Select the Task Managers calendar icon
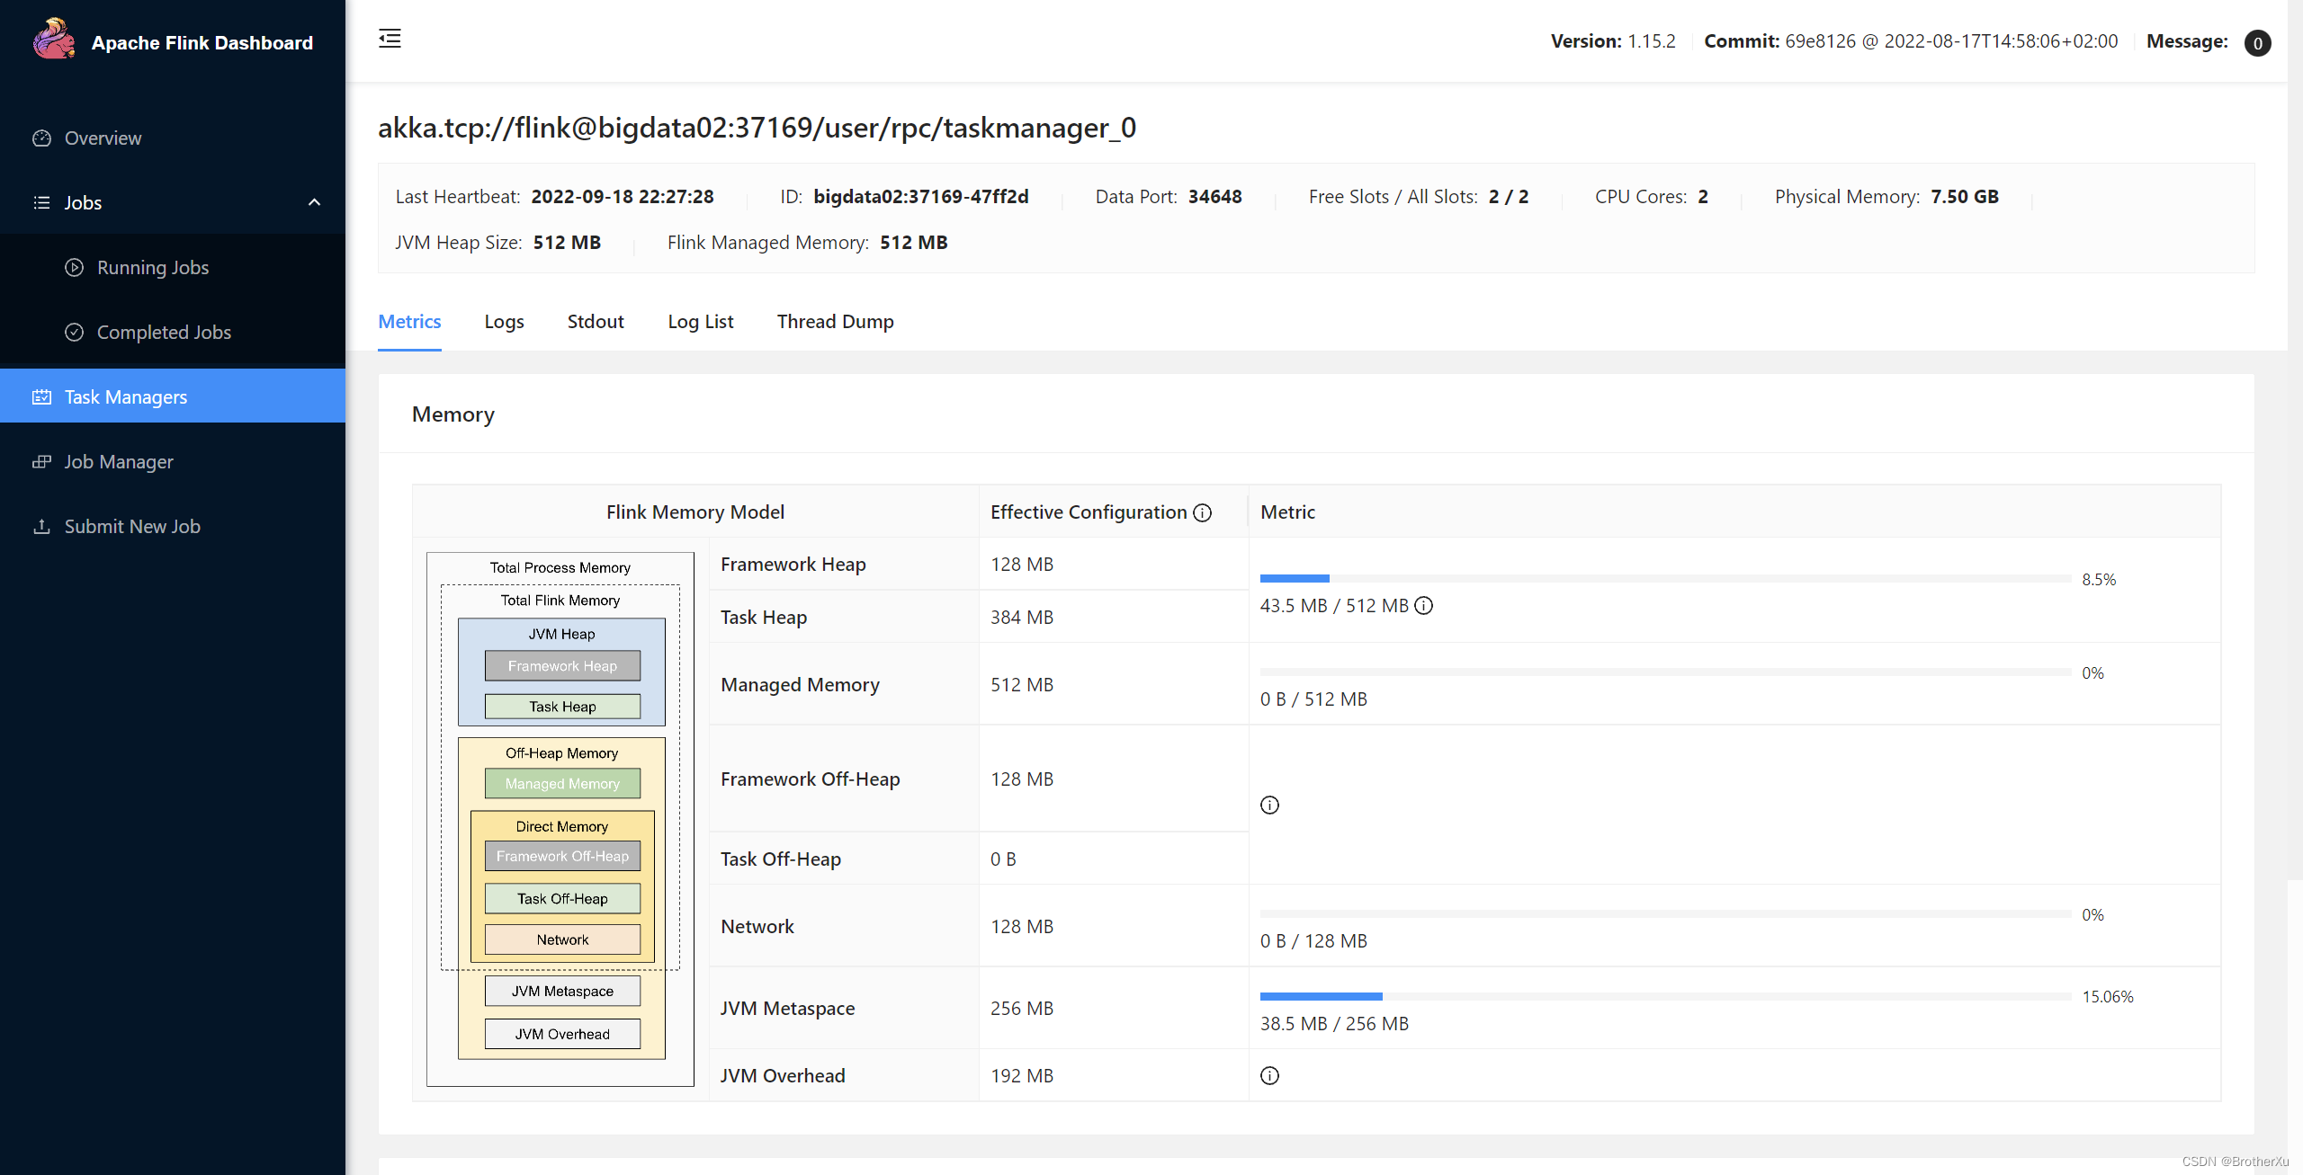Image resolution: width=2303 pixels, height=1175 pixels. 41,396
